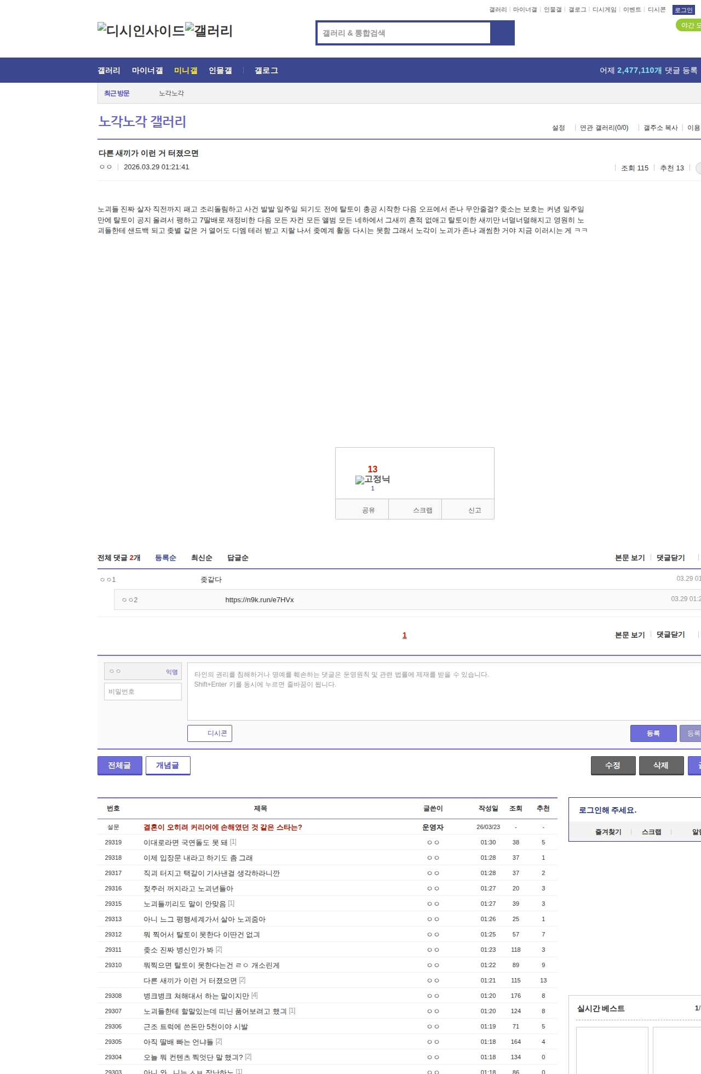701x1074 pixels.
Task: Open 설정 gallery settings menu
Action: [558, 128]
